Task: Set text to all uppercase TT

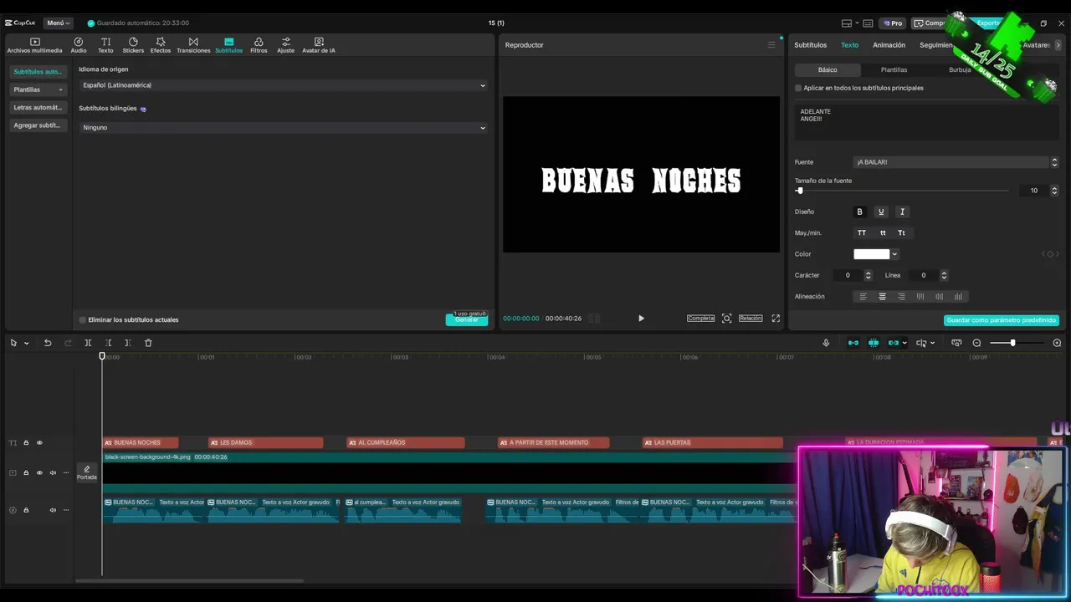Action: pyautogui.click(x=862, y=233)
